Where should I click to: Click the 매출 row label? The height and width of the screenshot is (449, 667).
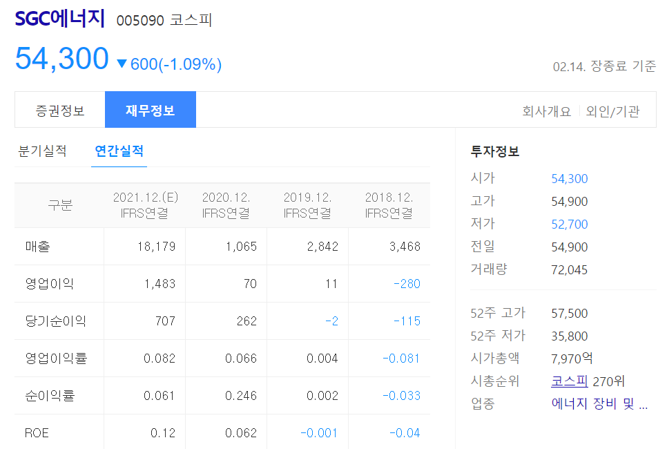[38, 247]
